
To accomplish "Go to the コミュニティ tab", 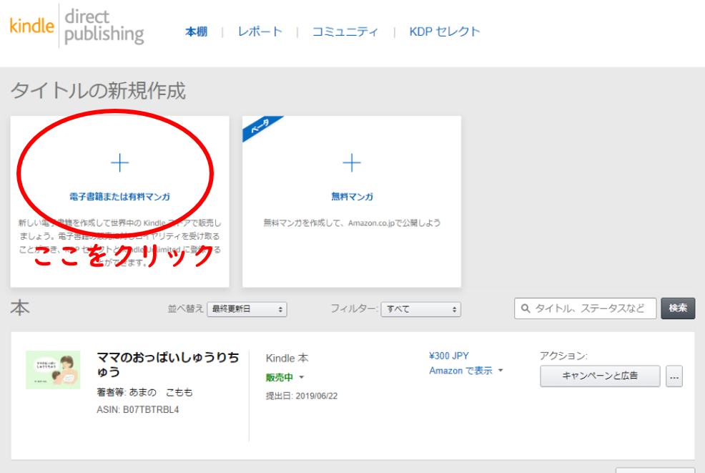I will pos(345,32).
